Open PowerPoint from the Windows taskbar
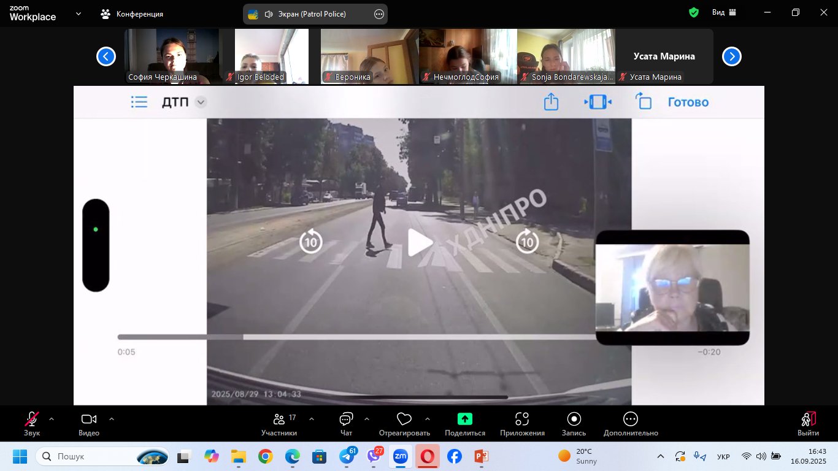This screenshot has height=471, width=838. pos(481,456)
